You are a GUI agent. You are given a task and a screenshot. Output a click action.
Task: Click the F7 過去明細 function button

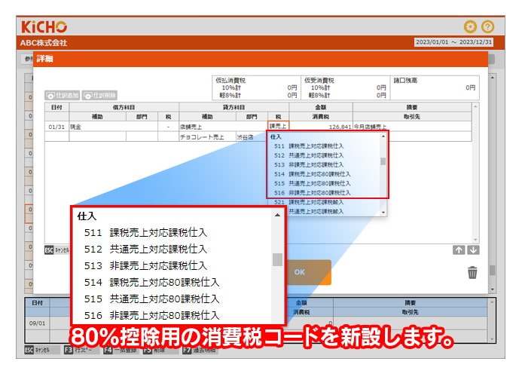[200, 350]
